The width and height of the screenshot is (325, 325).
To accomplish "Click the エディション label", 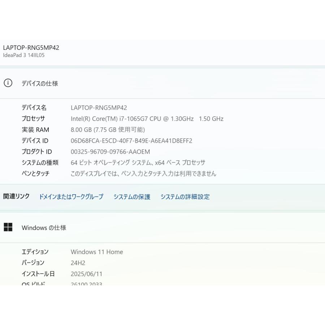I will 35,252.
